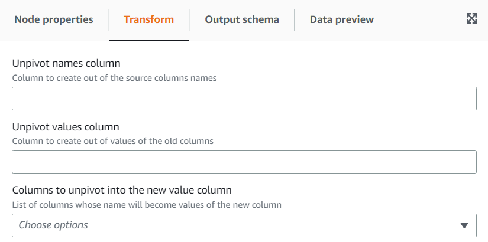
Task: Focus the Unpivot names column text box
Action: (244, 99)
